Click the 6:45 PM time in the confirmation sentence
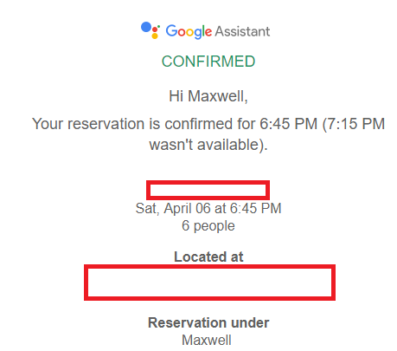397x351 pixels. [x=288, y=124]
